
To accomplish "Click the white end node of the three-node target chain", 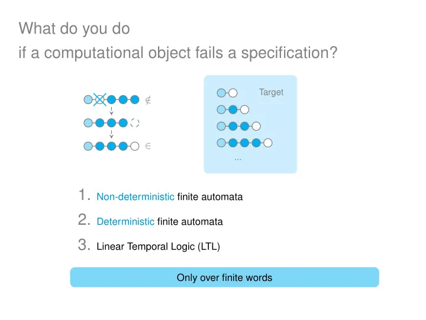I will (x=244, y=109).
